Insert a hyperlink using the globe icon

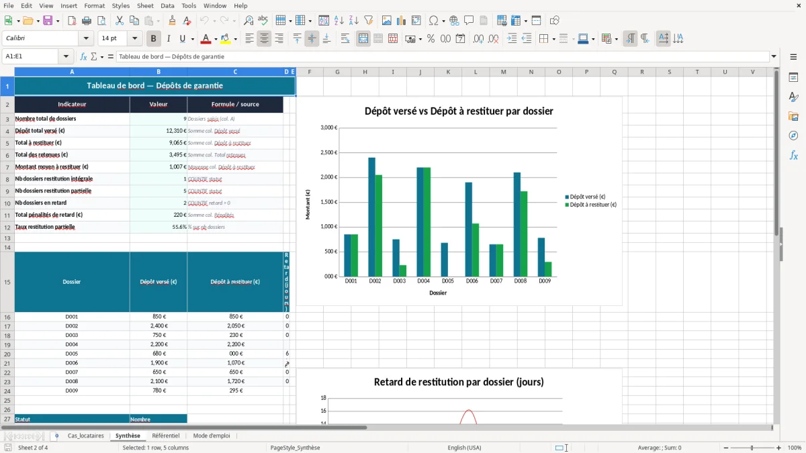(x=454, y=21)
